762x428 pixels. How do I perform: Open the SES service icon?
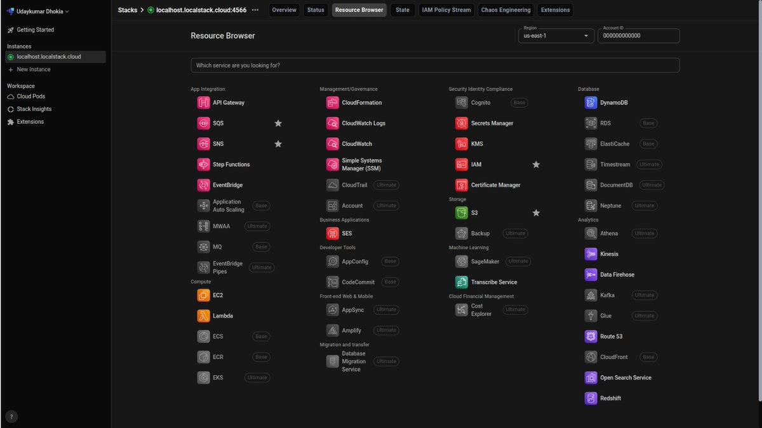333,233
